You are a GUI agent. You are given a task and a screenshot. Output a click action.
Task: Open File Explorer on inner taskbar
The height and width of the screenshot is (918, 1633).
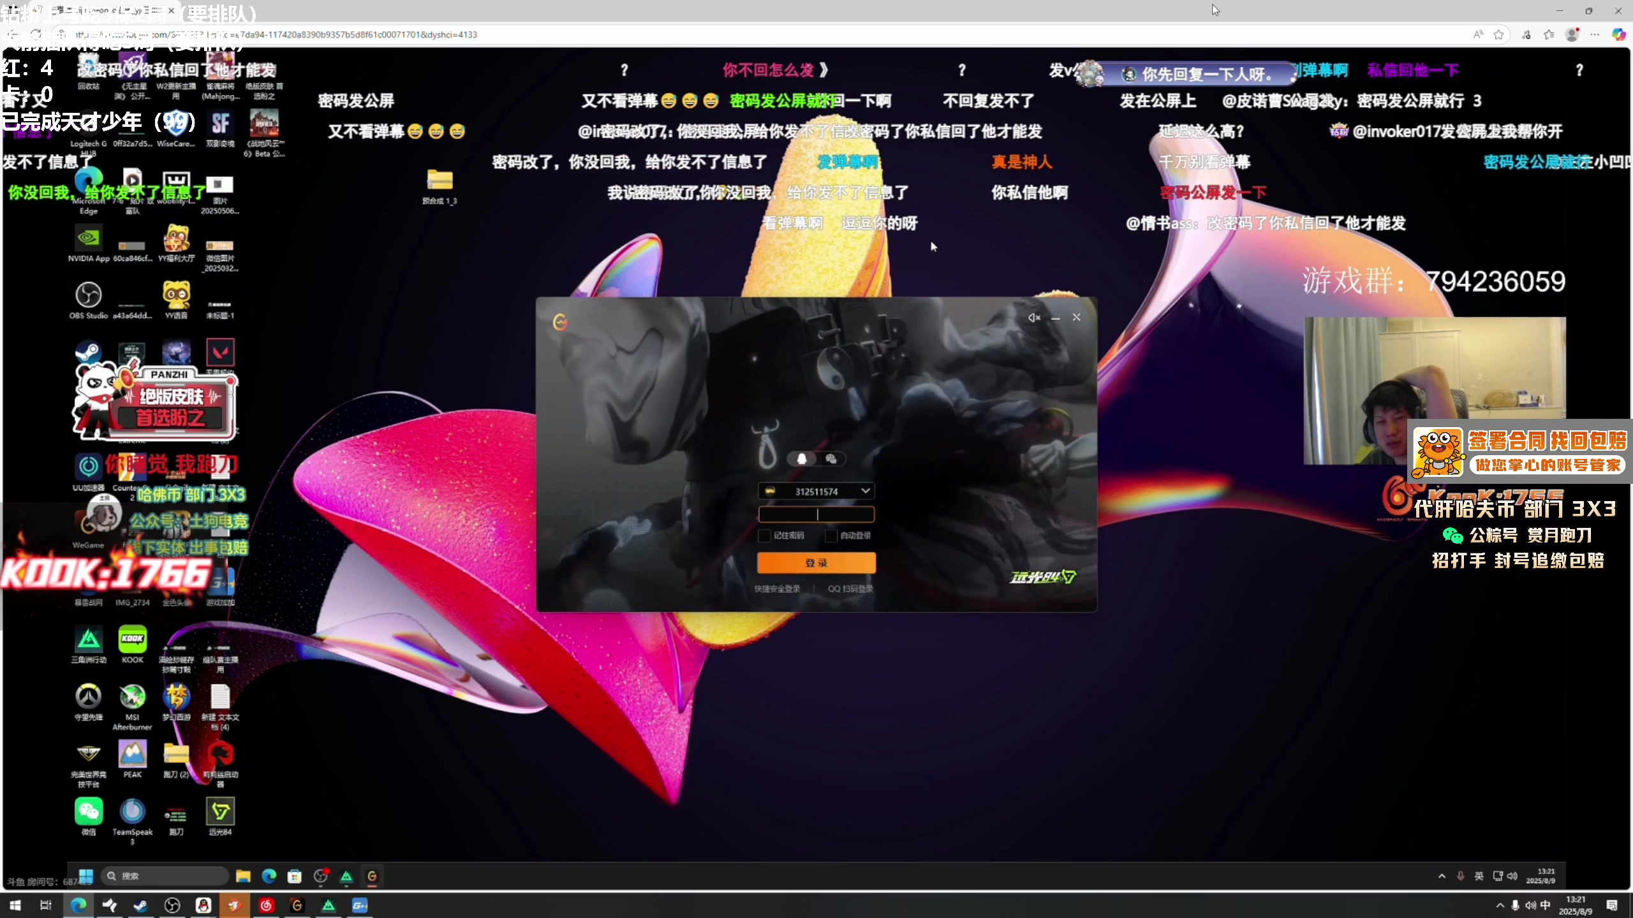pos(243,876)
